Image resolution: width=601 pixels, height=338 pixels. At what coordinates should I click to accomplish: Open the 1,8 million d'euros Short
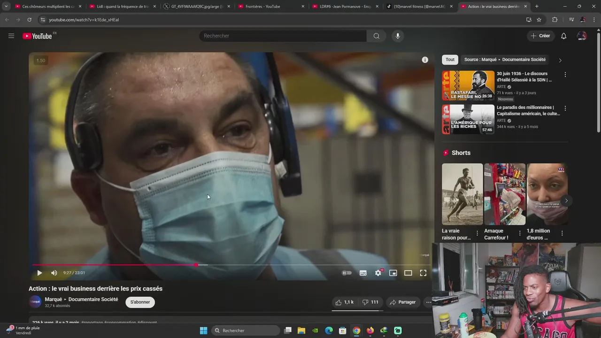tap(547, 194)
